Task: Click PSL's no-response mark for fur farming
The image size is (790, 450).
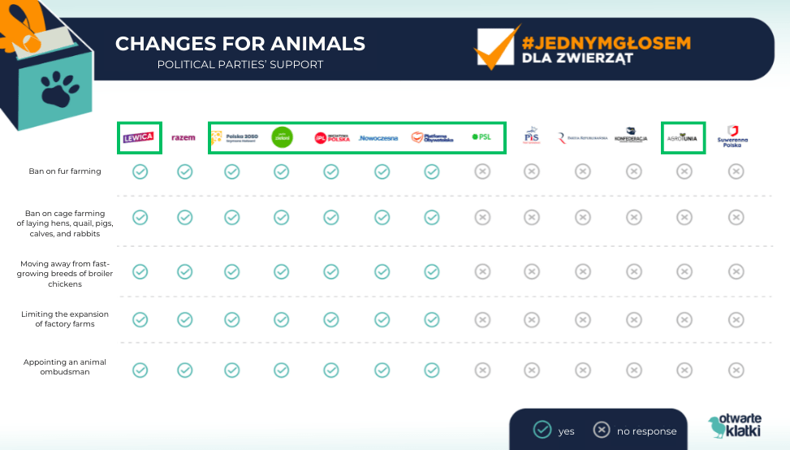Action: pyautogui.click(x=482, y=172)
